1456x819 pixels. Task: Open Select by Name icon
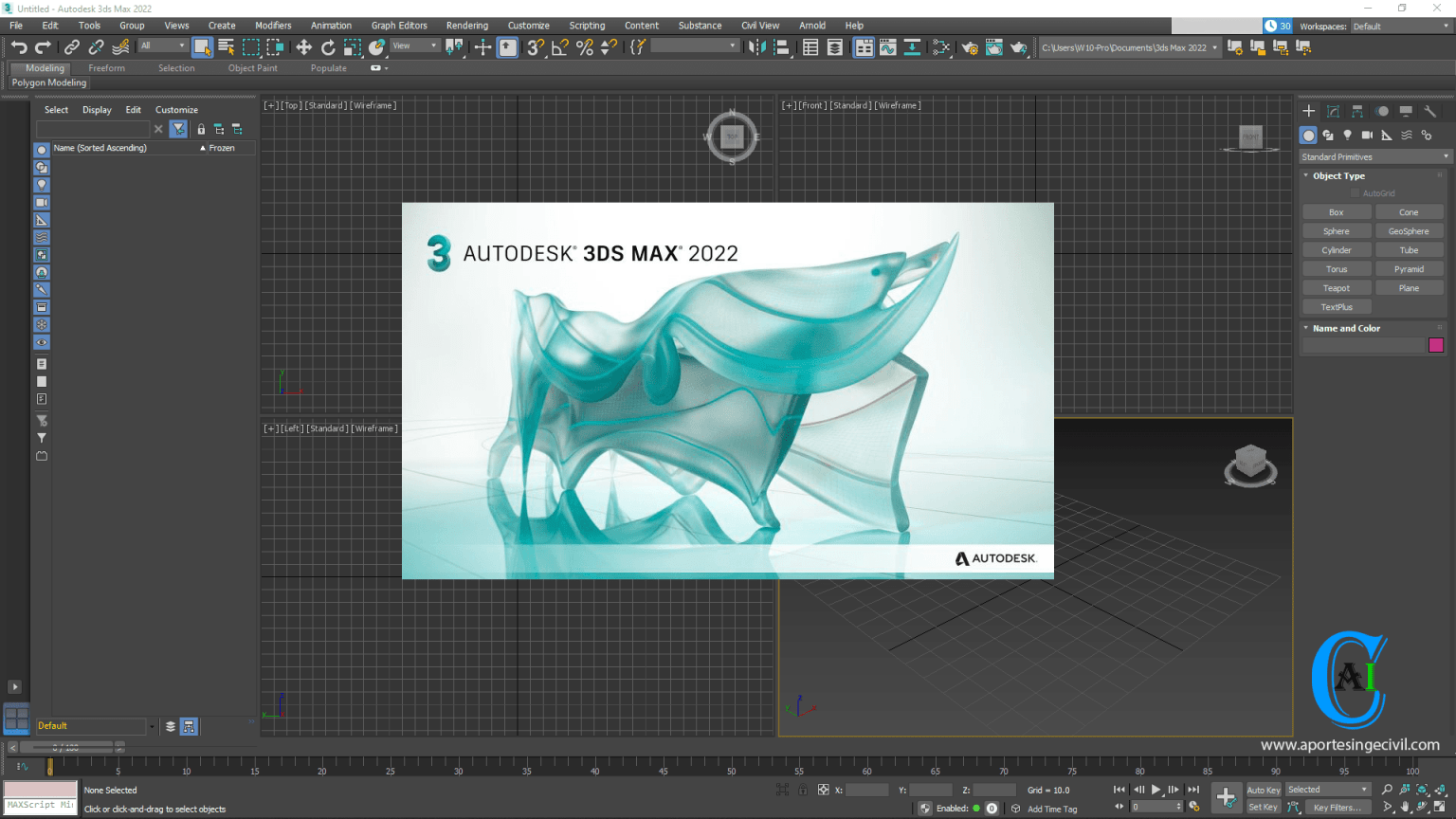227,47
